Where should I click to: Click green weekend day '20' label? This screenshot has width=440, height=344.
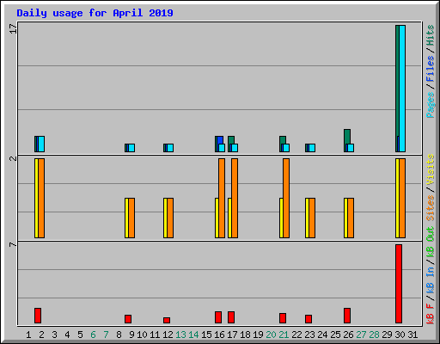coord(271,335)
